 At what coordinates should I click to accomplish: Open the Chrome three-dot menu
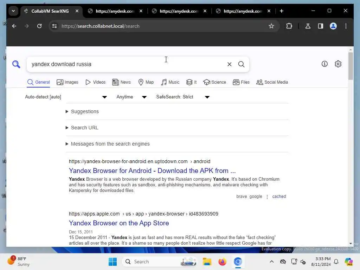click(x=346, y=26)
